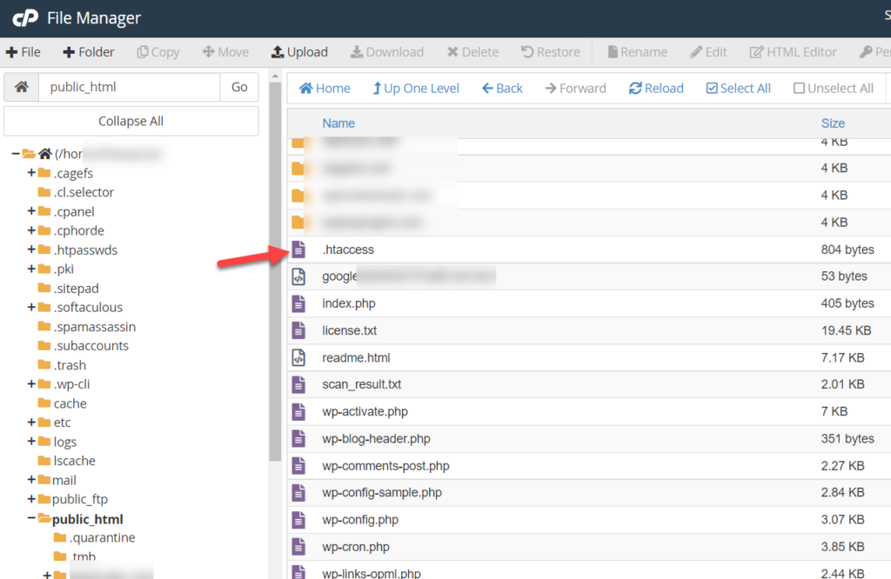Collapse the public_html folder node

[31, 517]
